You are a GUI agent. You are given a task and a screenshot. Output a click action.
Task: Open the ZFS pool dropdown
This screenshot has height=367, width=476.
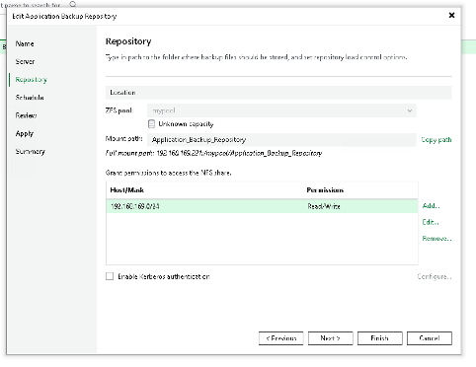click(x=281, y=110)
